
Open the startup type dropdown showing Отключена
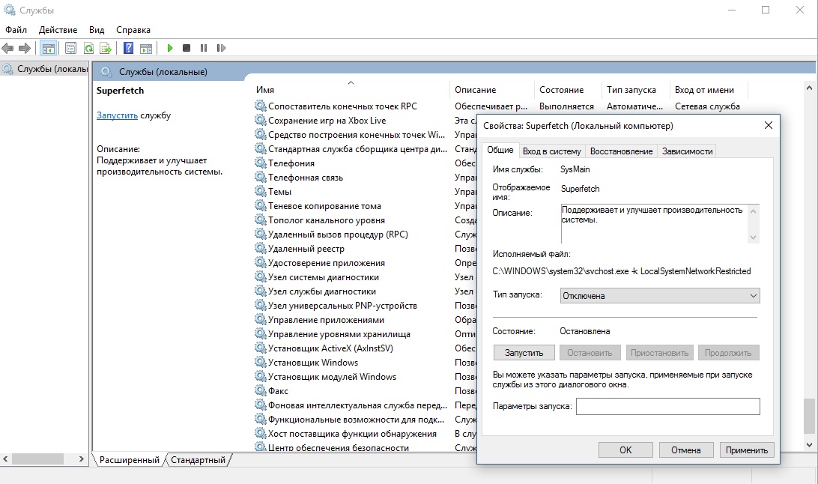point(659,296)
